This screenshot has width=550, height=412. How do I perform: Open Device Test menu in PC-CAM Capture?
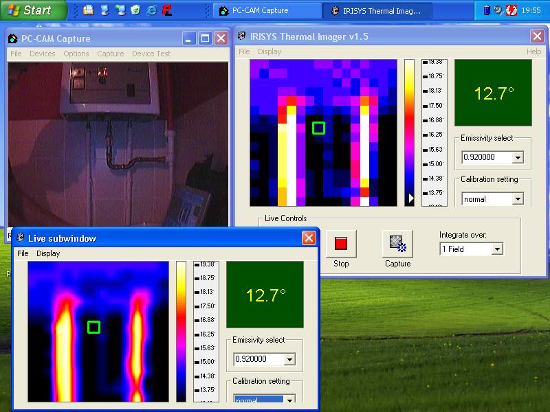[x=151, y=54]
